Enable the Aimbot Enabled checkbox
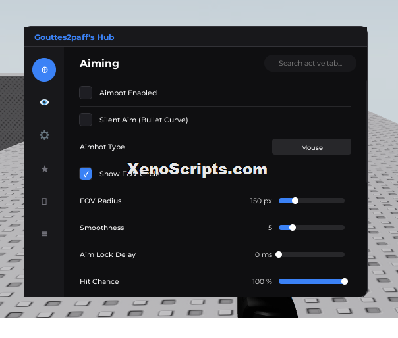Screen dimensions: 398x338 tap(86, 93)
